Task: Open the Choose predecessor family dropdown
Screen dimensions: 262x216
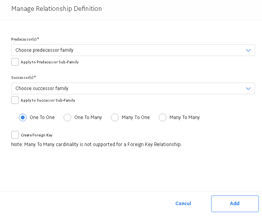Action: (133, 50)
